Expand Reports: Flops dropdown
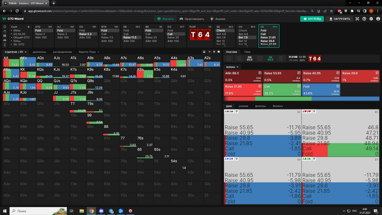The height and width of the screenshot is (215, 382). coord(88,52)
